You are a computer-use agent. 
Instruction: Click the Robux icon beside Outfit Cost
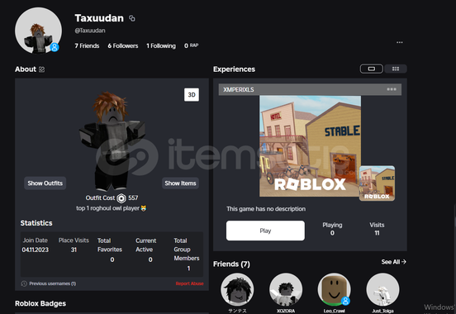coord(121,198)
